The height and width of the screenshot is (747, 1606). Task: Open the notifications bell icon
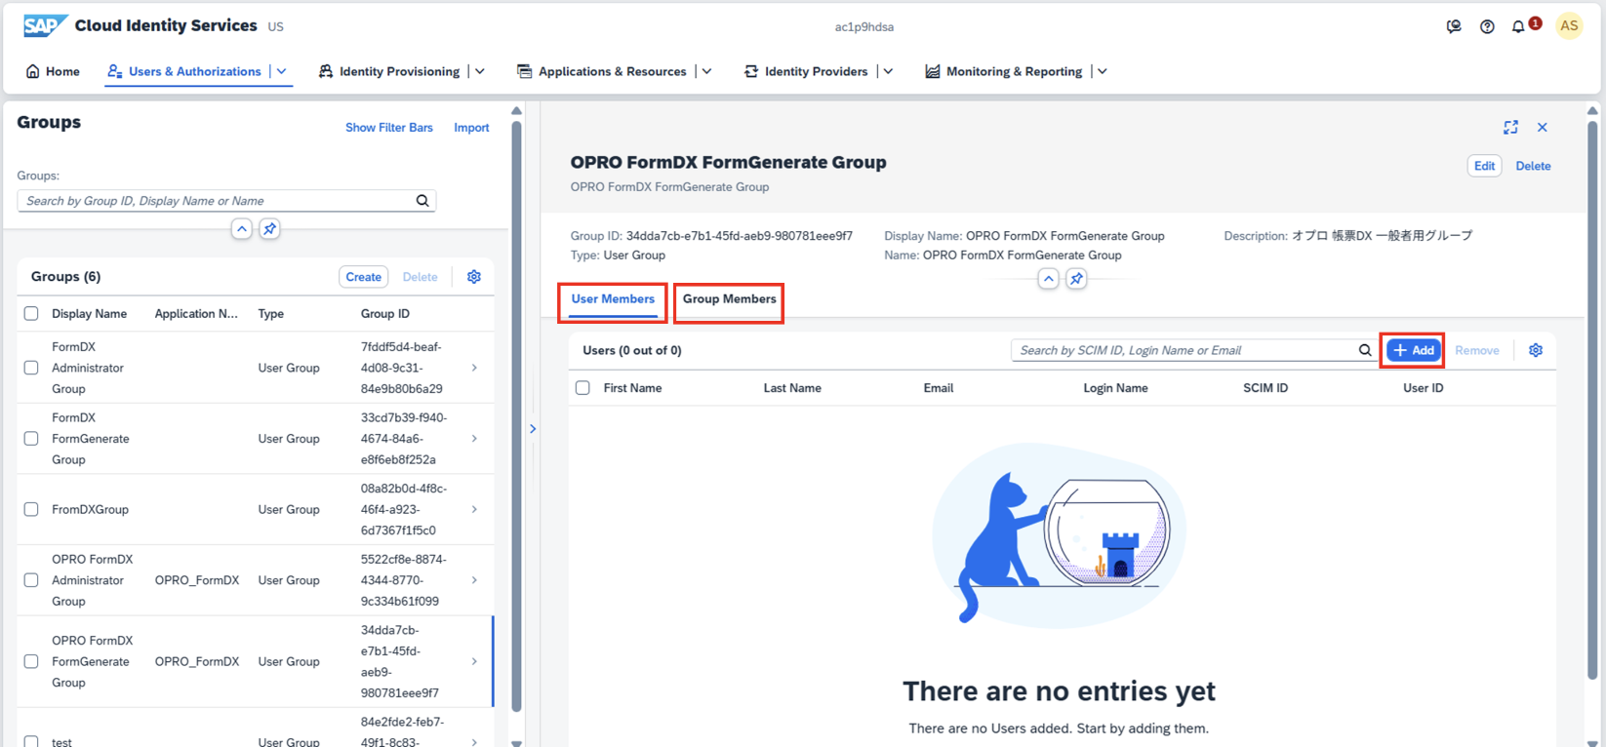click(x=1518, y=26)
